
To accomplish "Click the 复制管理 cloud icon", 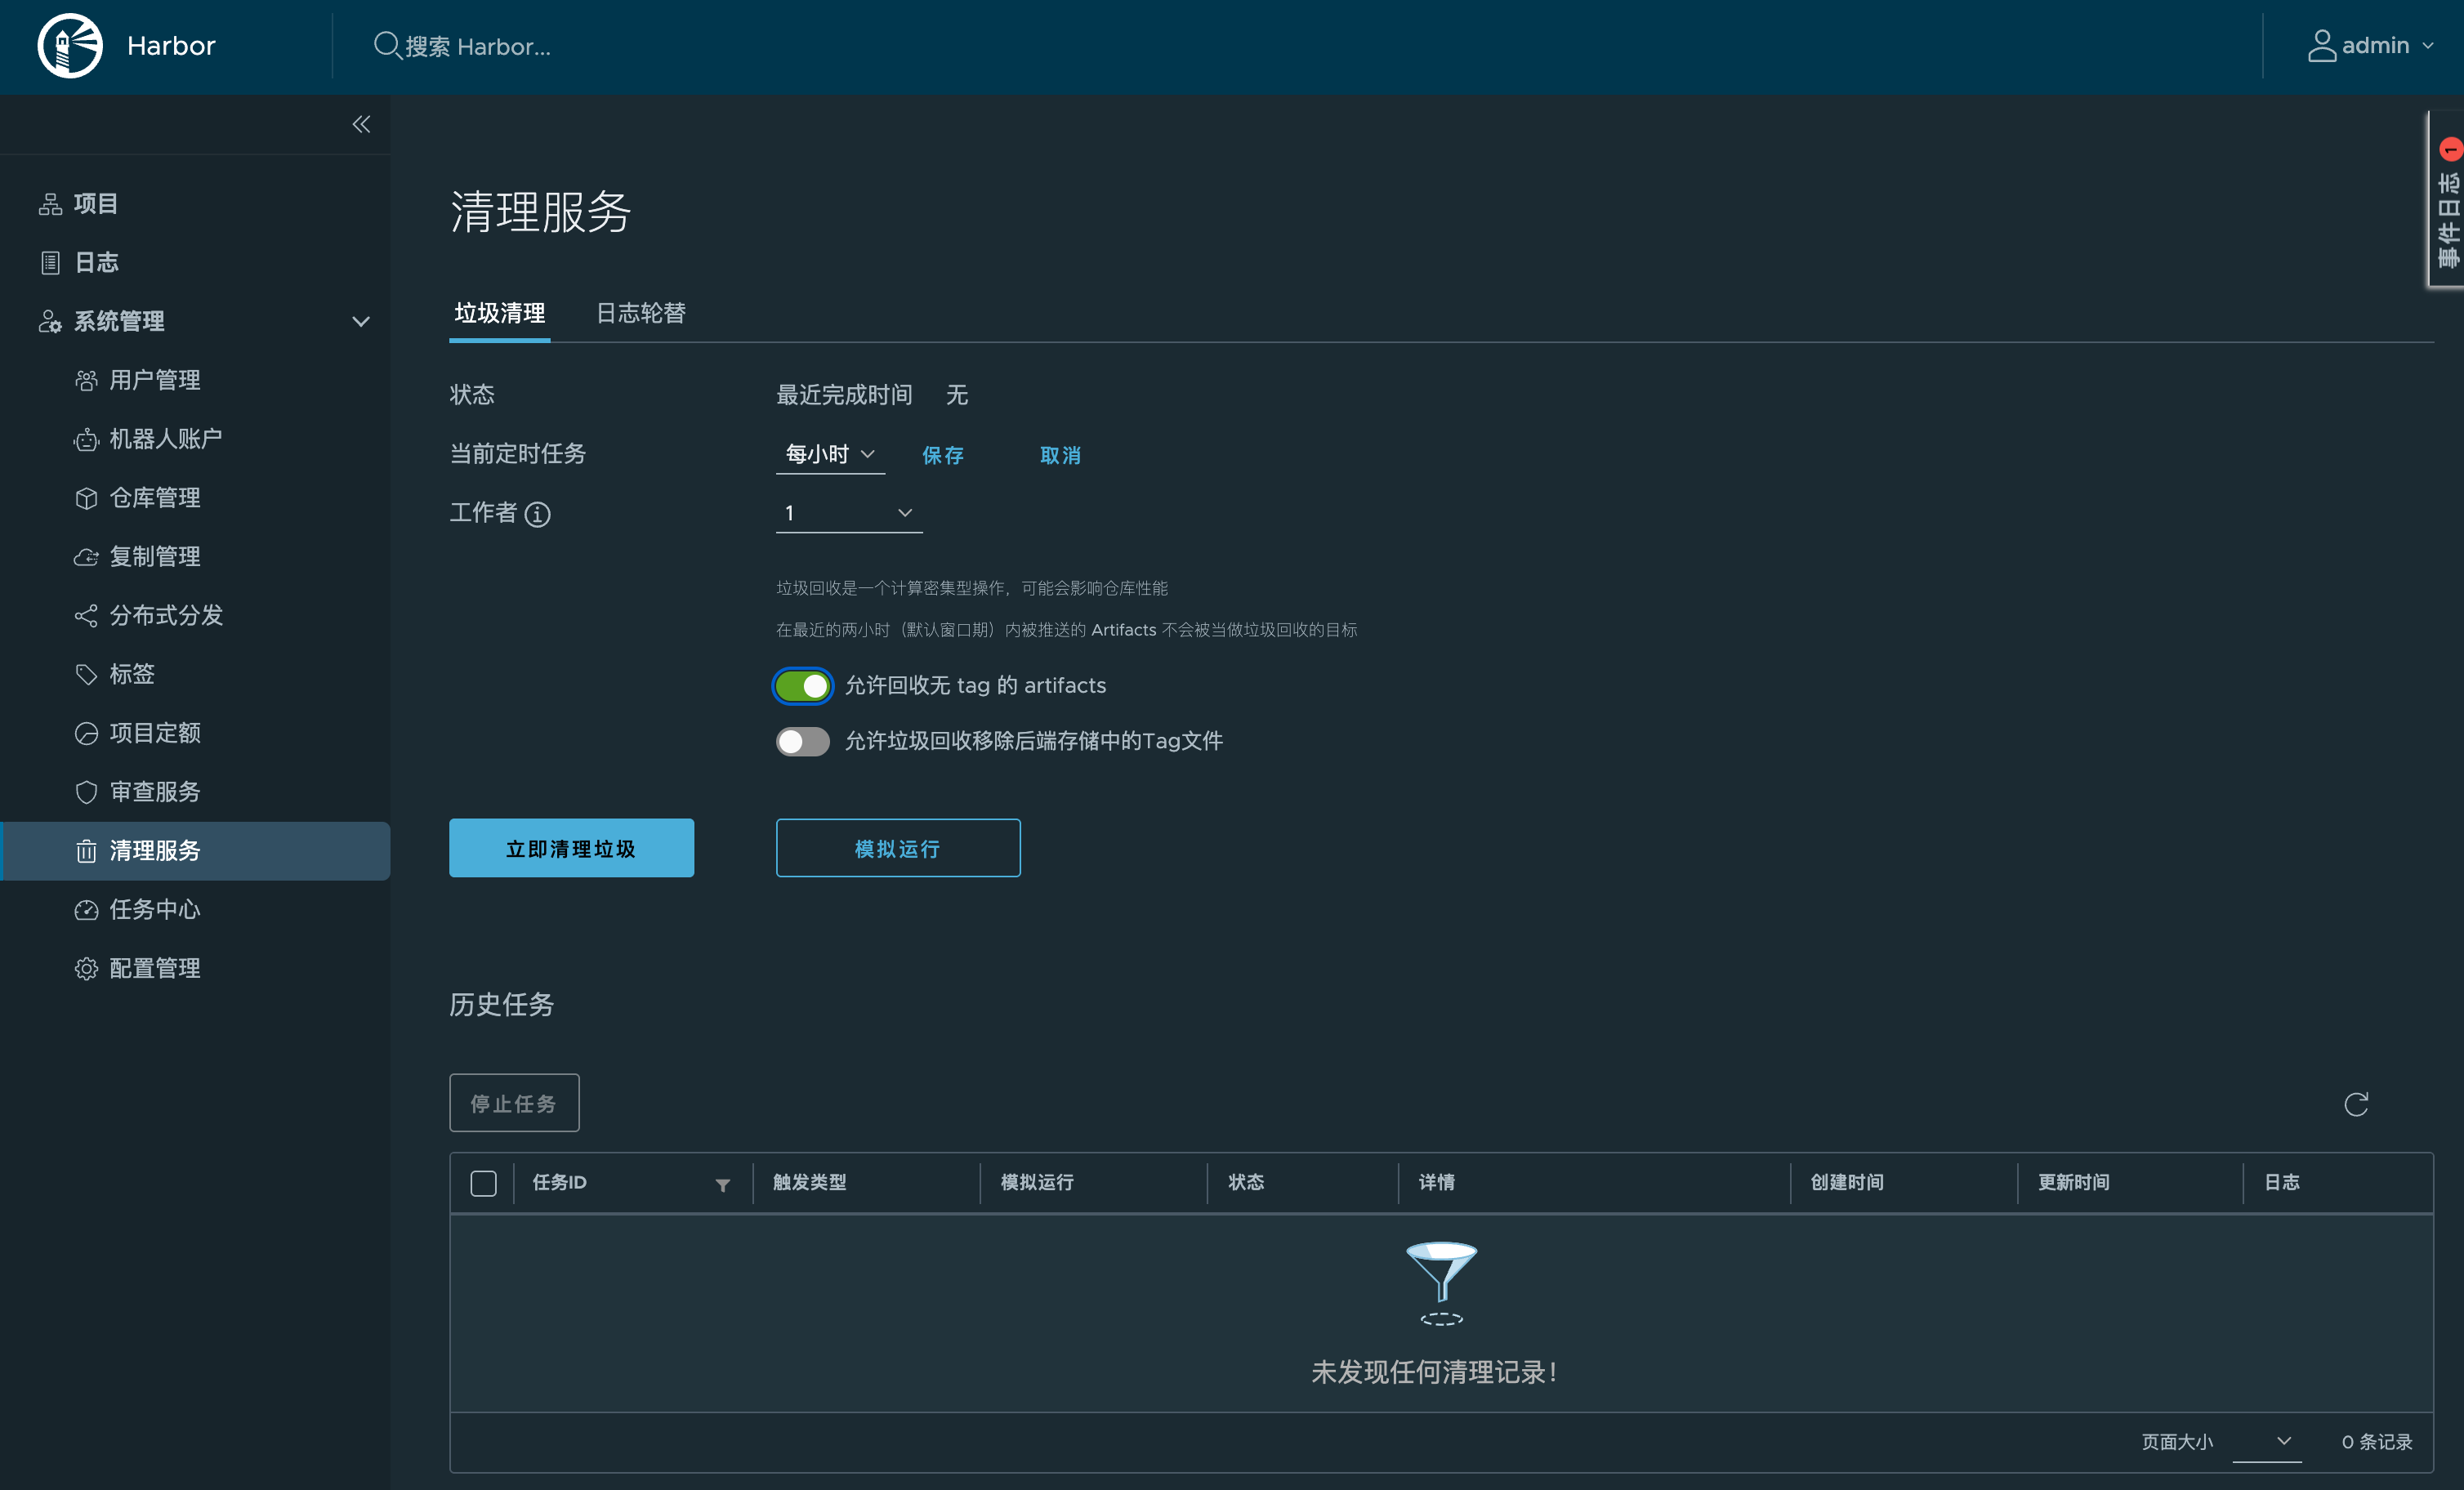I will (86, 557).
